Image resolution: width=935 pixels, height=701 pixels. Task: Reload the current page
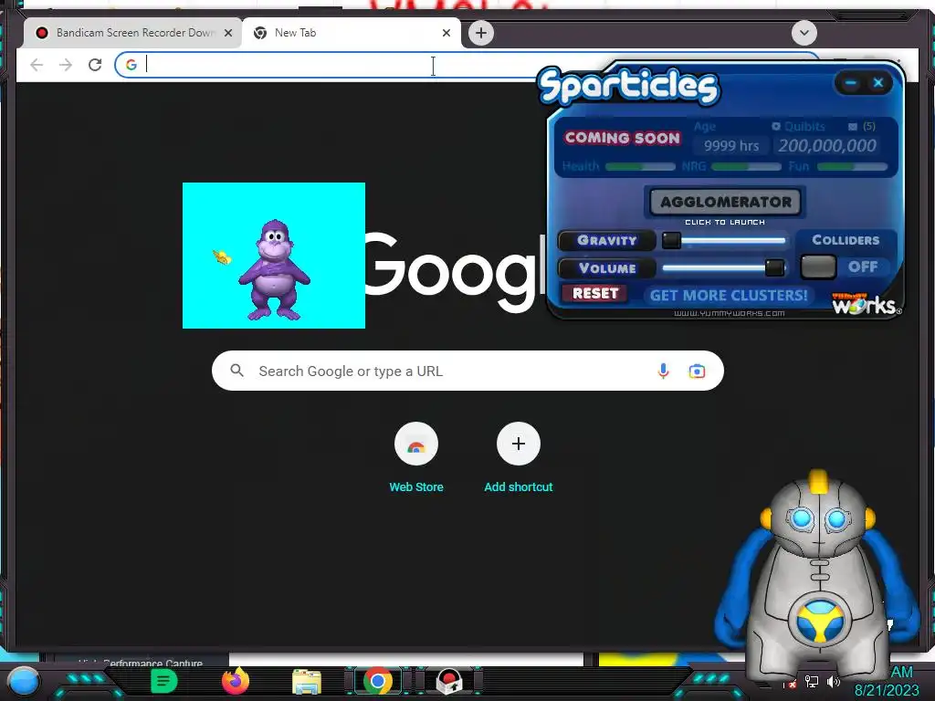95,65
